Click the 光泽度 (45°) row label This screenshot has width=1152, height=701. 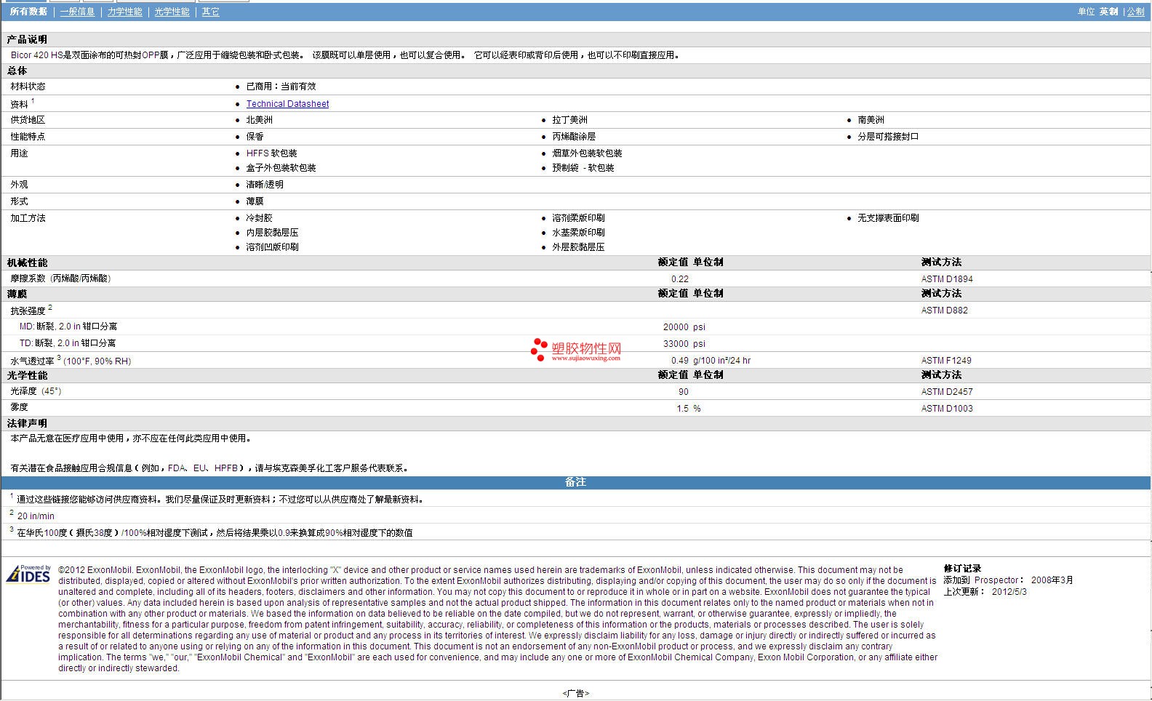pyautogui.click(x=36, y=391)
